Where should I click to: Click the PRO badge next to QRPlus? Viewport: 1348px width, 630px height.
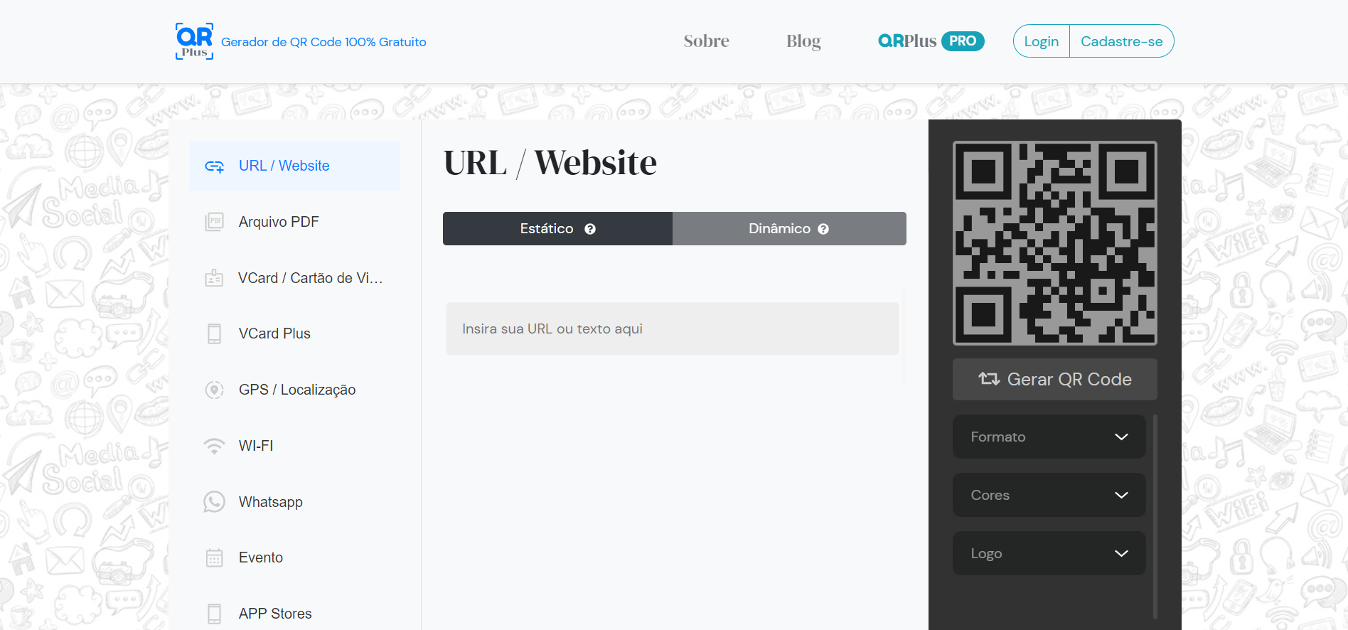tap(963, 41)
